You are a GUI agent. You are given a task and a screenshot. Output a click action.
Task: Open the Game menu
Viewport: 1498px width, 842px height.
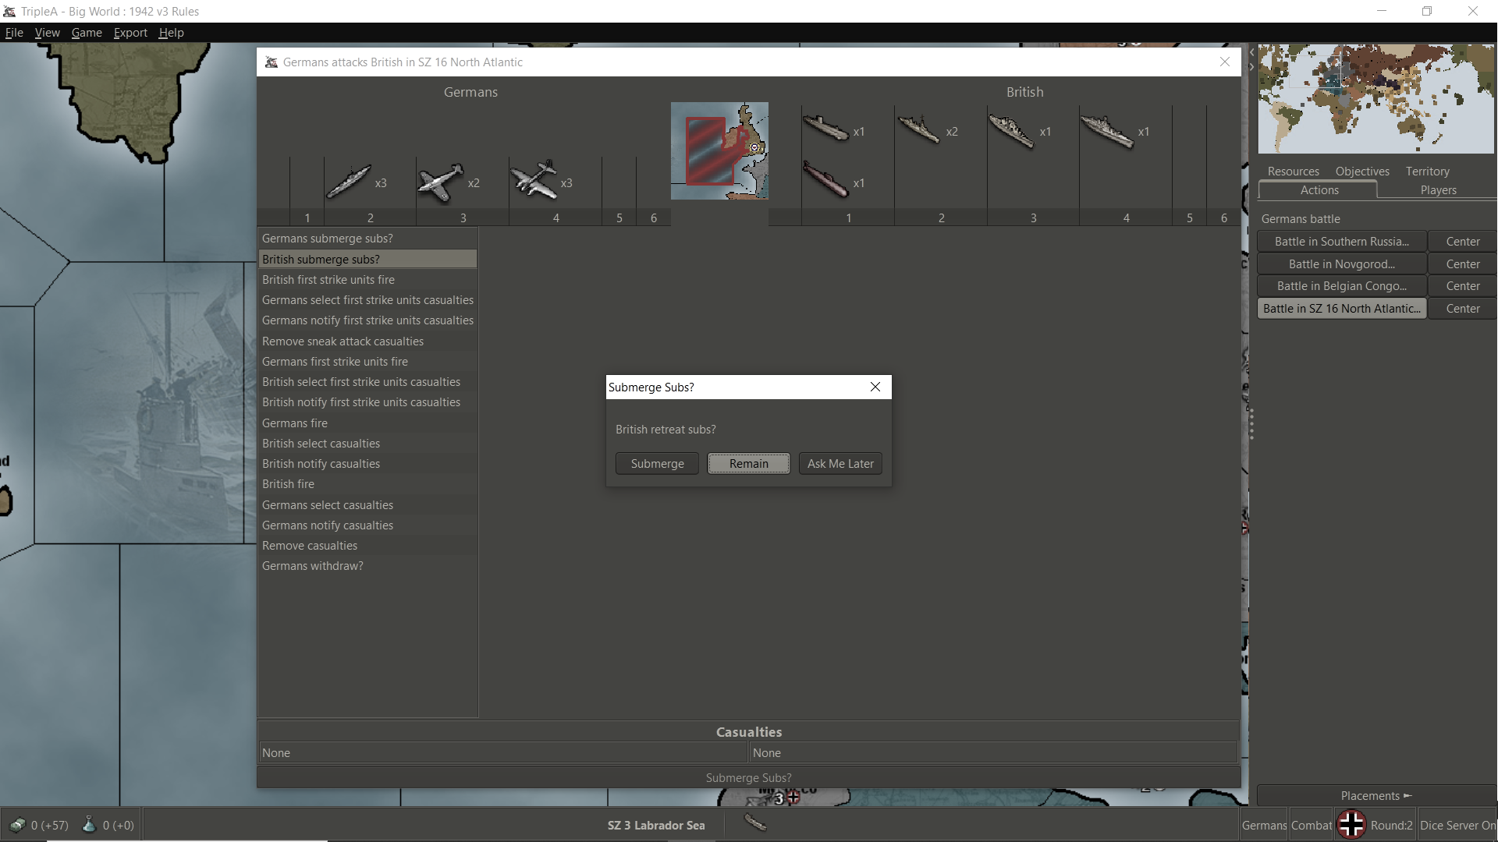[x=87, y=33]
